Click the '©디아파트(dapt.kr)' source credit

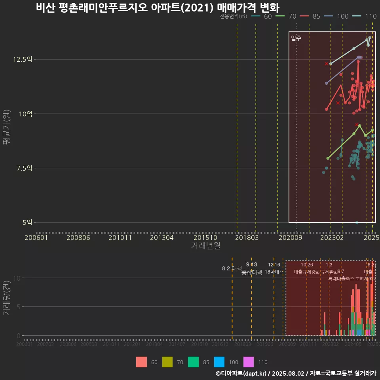pos(241,373)
